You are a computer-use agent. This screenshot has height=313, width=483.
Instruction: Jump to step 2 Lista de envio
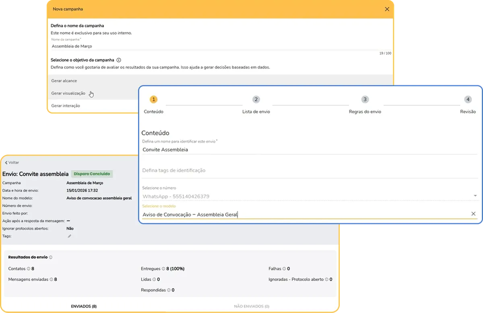[256, 104]
